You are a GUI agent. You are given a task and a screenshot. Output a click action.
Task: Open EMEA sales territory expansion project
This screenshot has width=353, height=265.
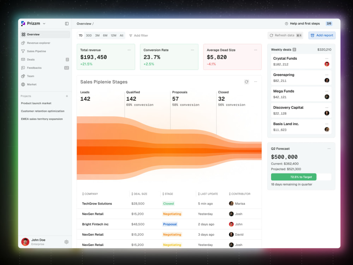coord(42,119)
